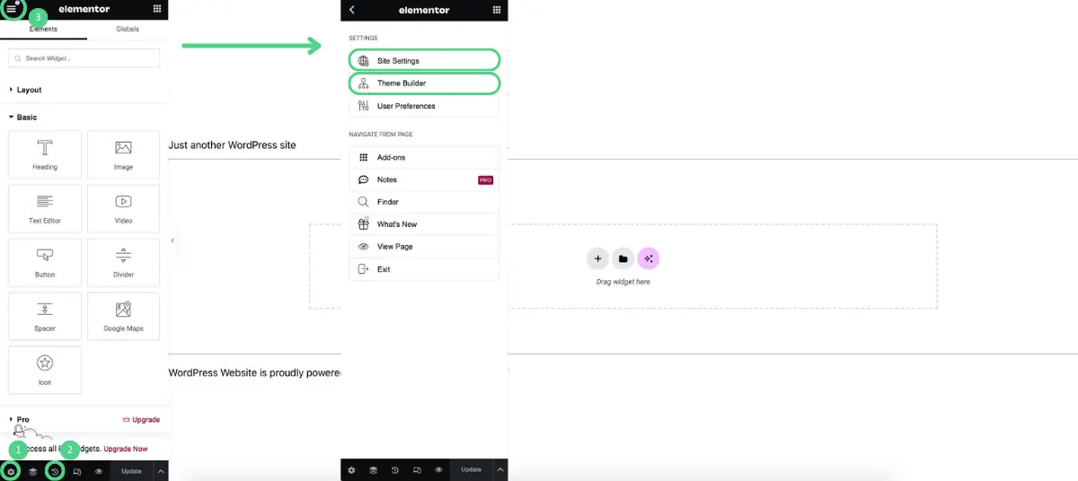Image resolution: width=1078 pixels, height=481 pixels.
Task: Toggle preview eye icon in widgets panel footer
Action: click(x=99, y=471)
